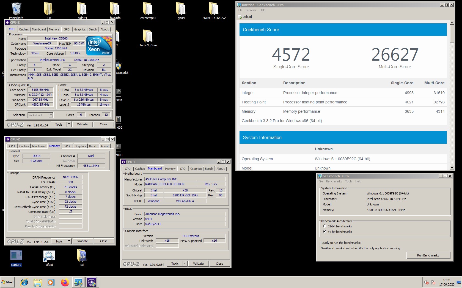
Task: Open Tools dropdown arrow in top CPU-Z
Action: (69, 124)
